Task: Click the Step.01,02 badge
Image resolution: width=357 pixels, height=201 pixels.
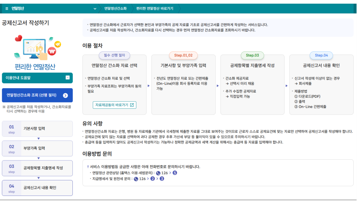Action: pyautogui.click(x=183, y=55)
